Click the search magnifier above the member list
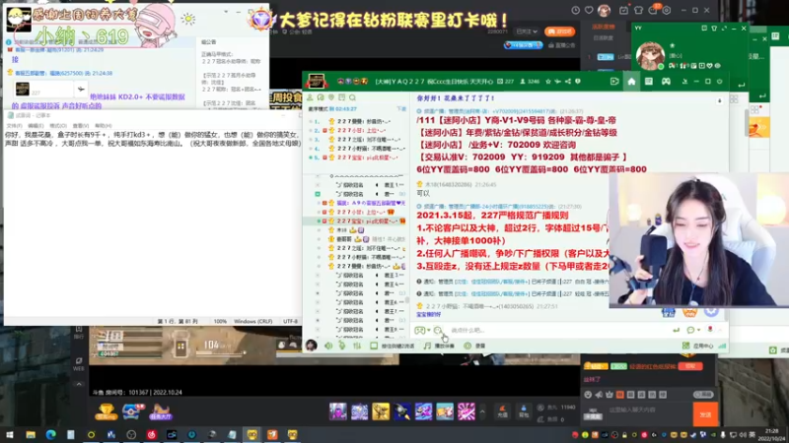Image resolution: width=789 pixels, height=443 pixels. tap(353, 97)
